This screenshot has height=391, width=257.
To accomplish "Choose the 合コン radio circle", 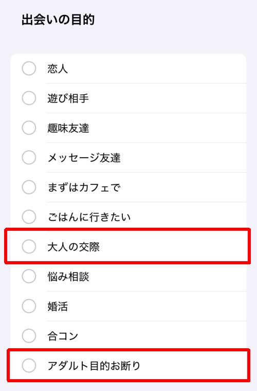I will coord(29,336).
